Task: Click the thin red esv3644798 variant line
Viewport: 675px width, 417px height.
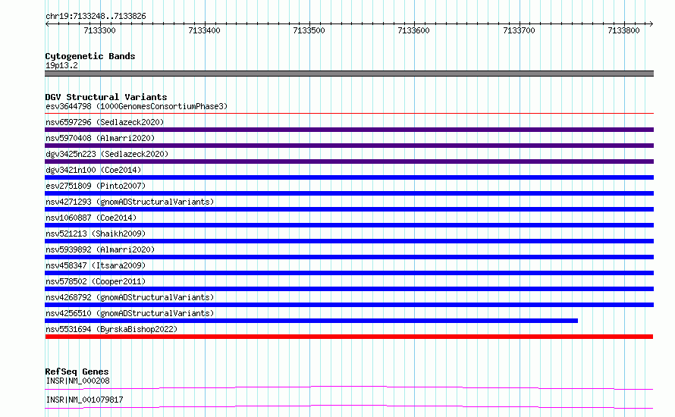Action: (x=349, y=114)
